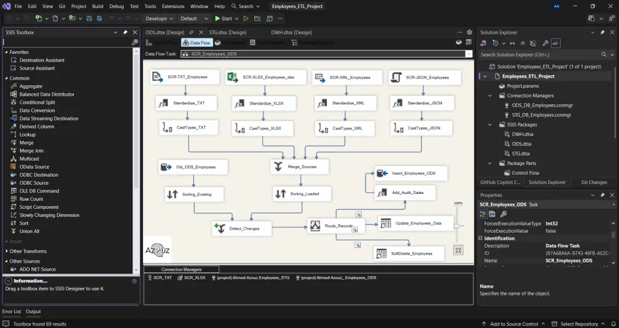The width and height of the screenshot is (619, 328).
Task: Click the Search box in title bar
Action: (x=246, y=6)
